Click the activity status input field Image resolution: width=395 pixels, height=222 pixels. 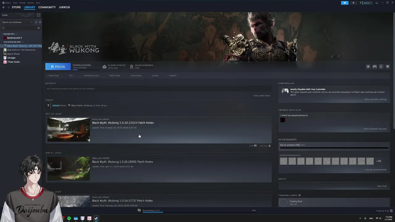[158, 88]
